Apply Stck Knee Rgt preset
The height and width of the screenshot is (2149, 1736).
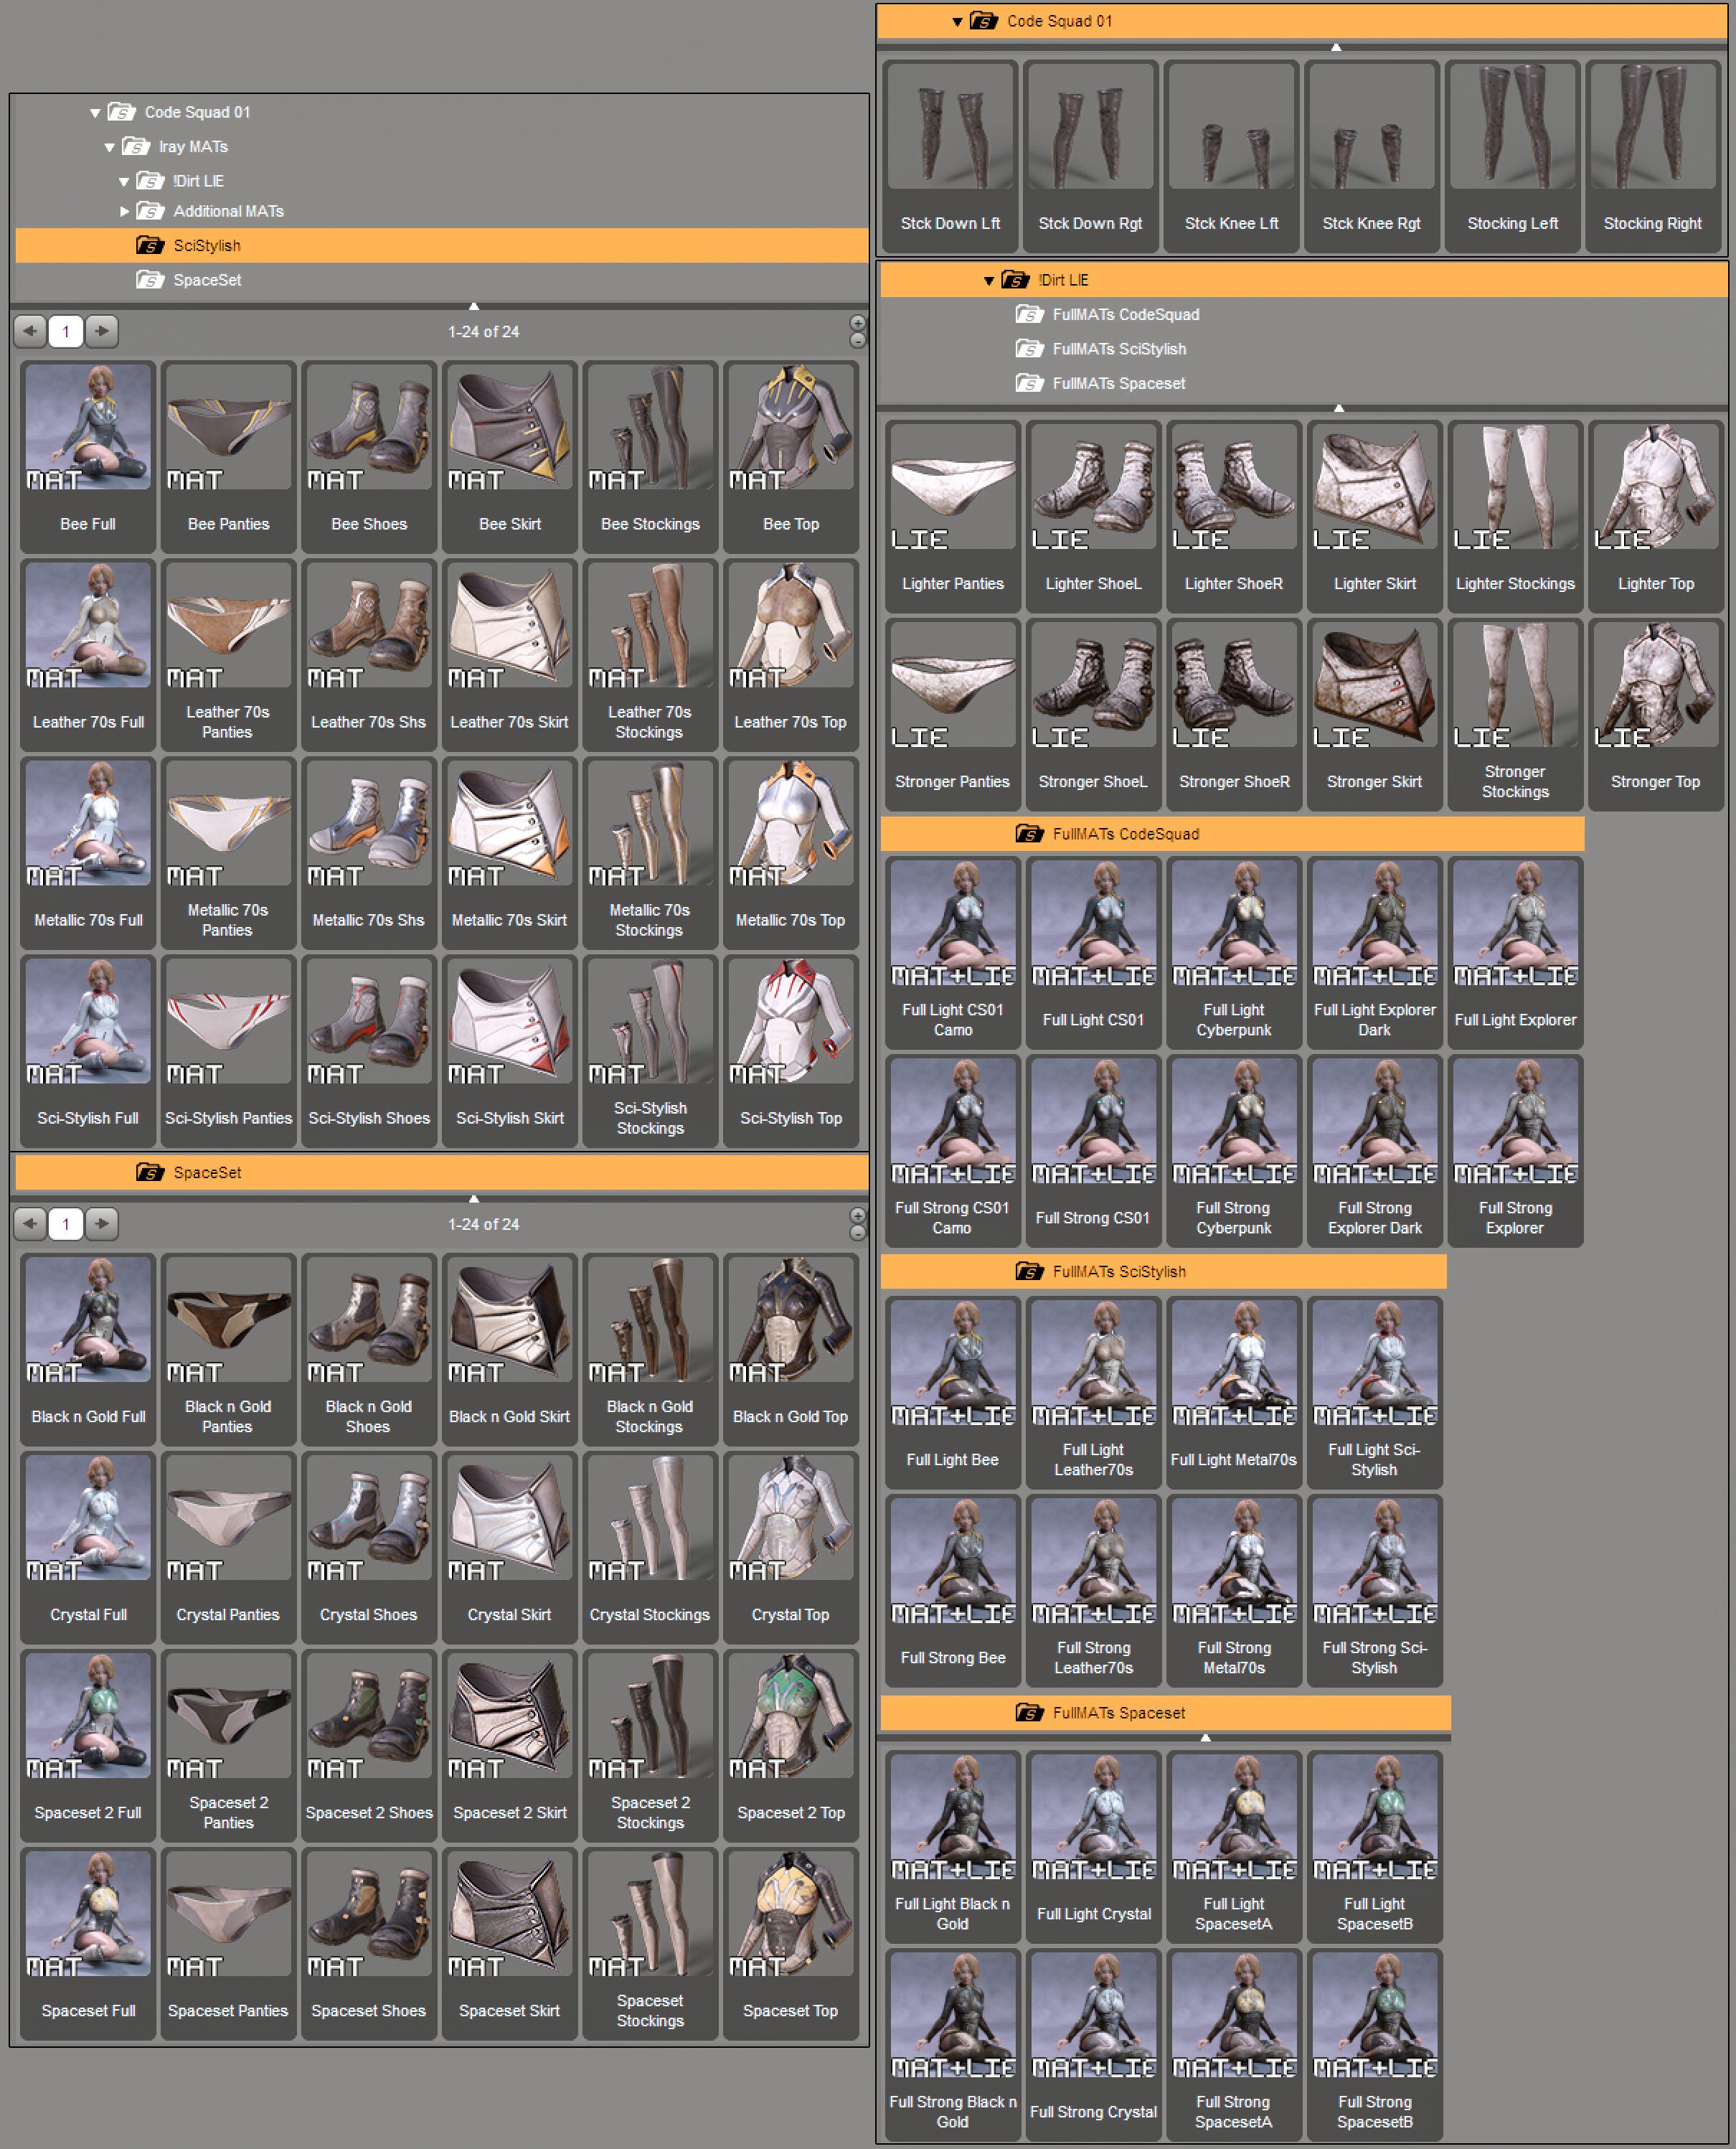pyautogui.click(x=1372, y=155)
